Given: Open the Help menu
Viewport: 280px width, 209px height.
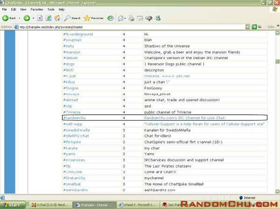Looking at the screenshot, I should 62,9.
